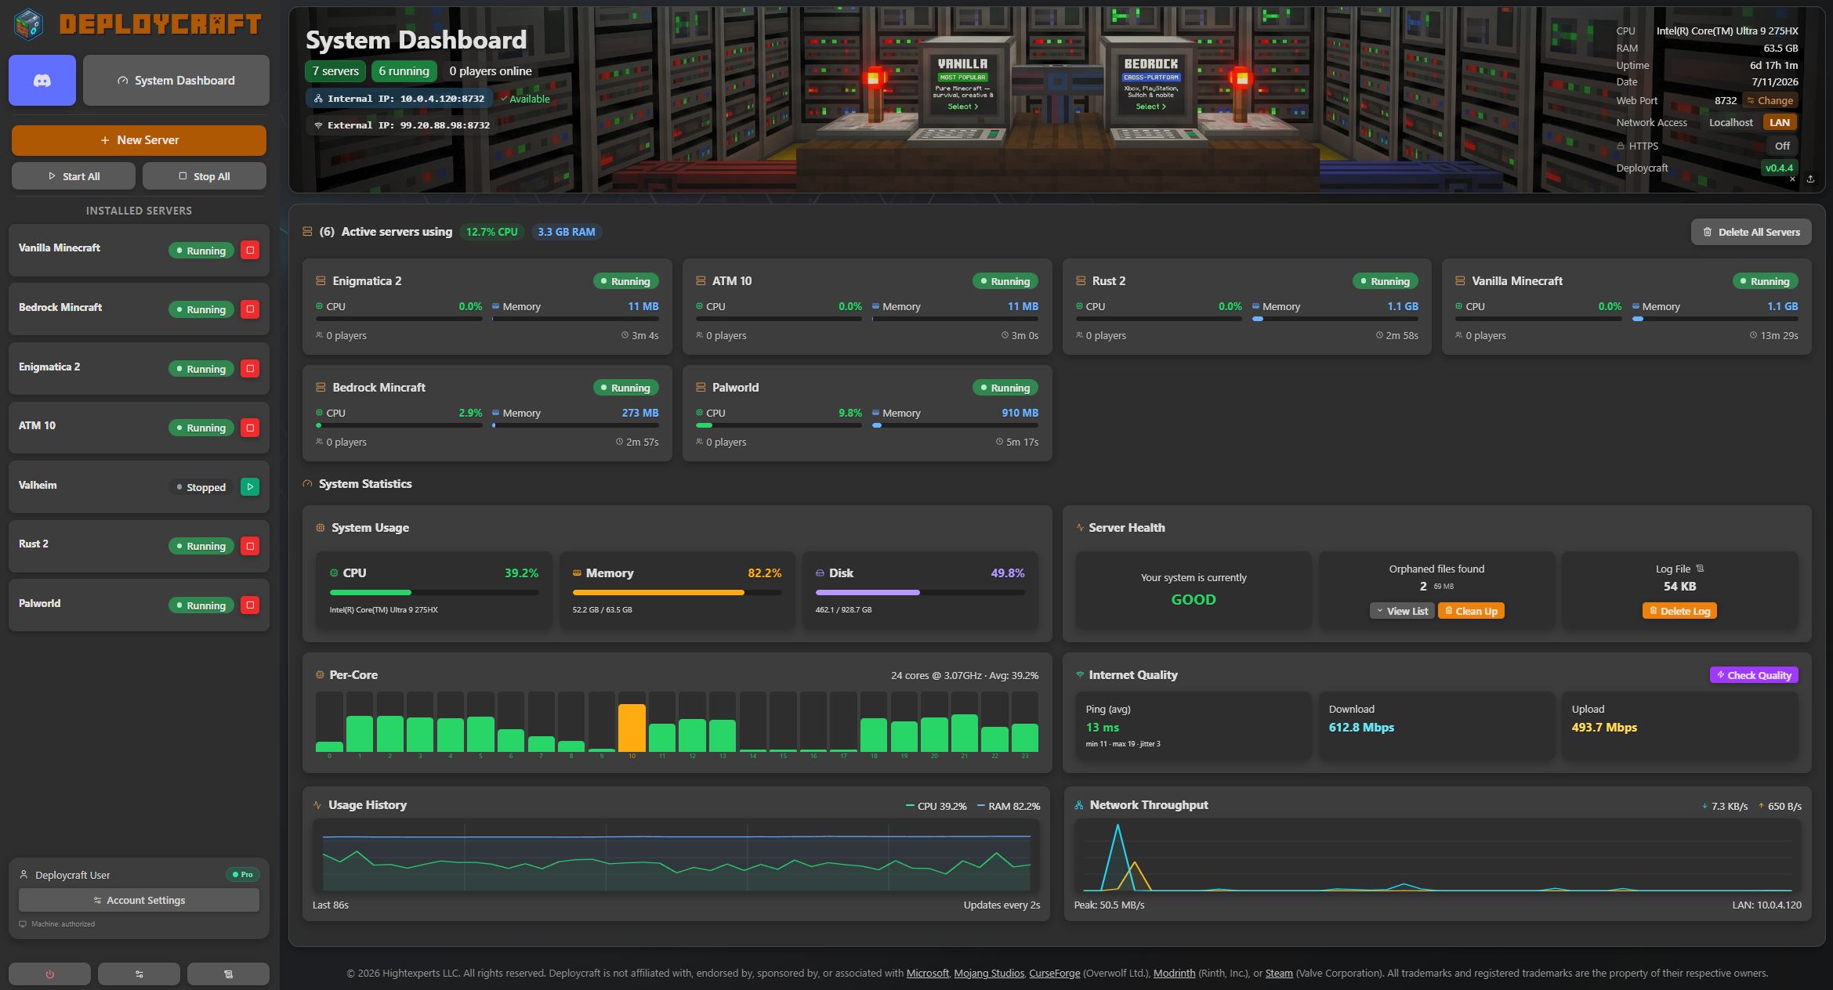This screenshot has width=1833, height=990.
Task: Click the Internet Quality wifi icon
Action: [1080, 675]
